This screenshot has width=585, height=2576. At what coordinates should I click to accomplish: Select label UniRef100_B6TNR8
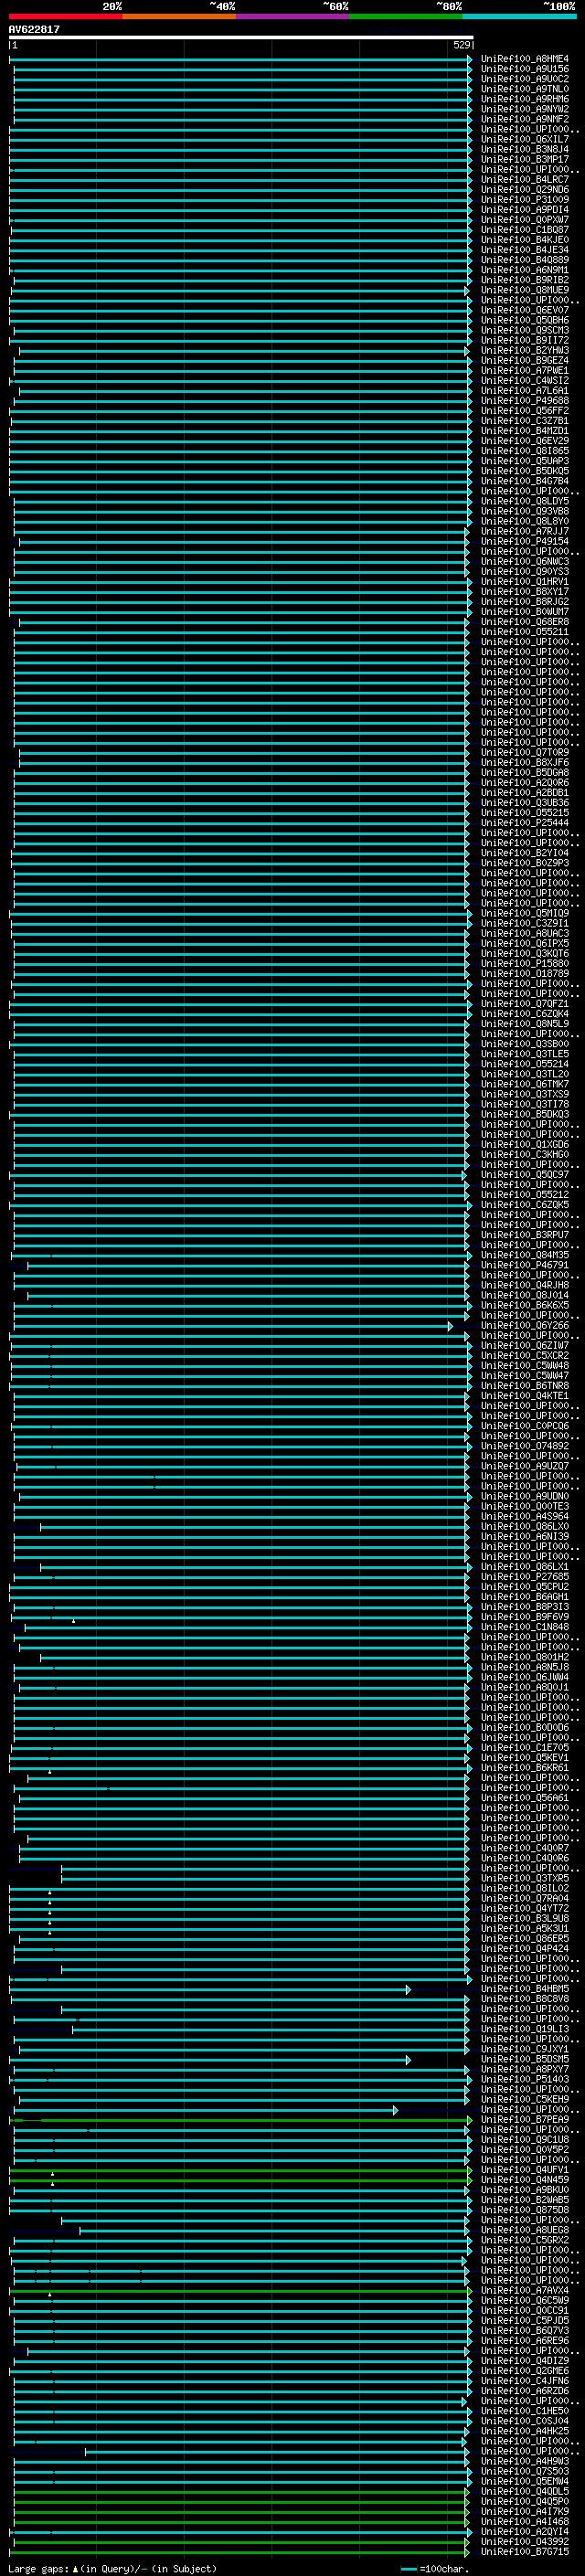[x=524, y=1385]
